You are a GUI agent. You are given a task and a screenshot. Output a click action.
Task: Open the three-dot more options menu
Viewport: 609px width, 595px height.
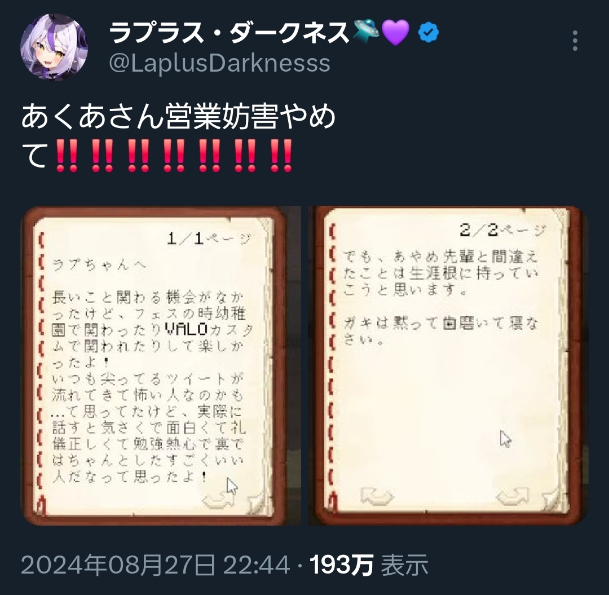click(x=575, y=41)
